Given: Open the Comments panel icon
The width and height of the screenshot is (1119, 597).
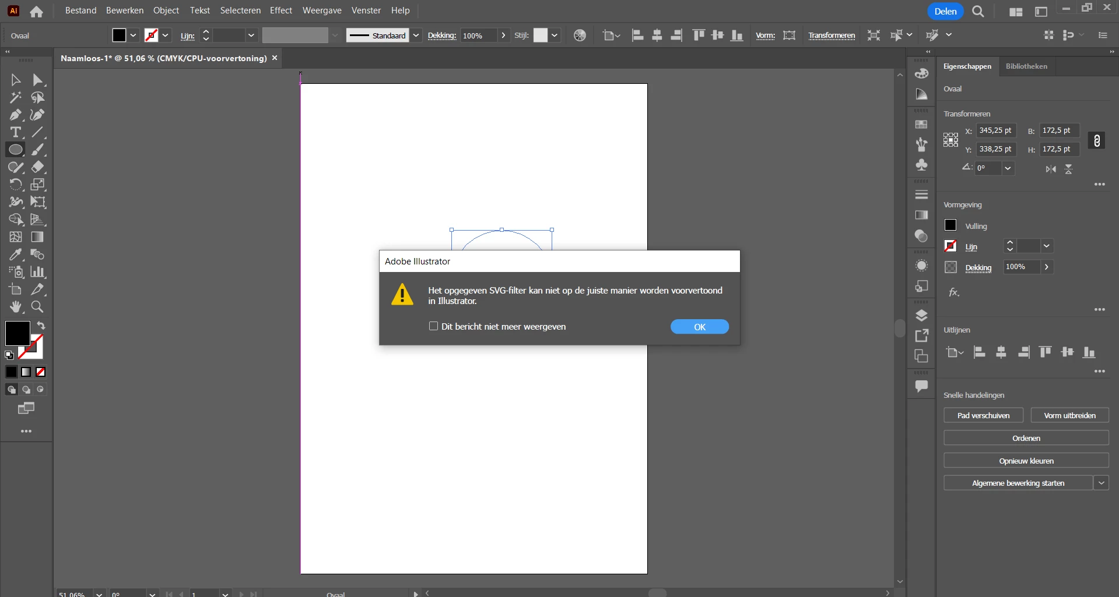Looking at the screenshot, I should [921, 386].
